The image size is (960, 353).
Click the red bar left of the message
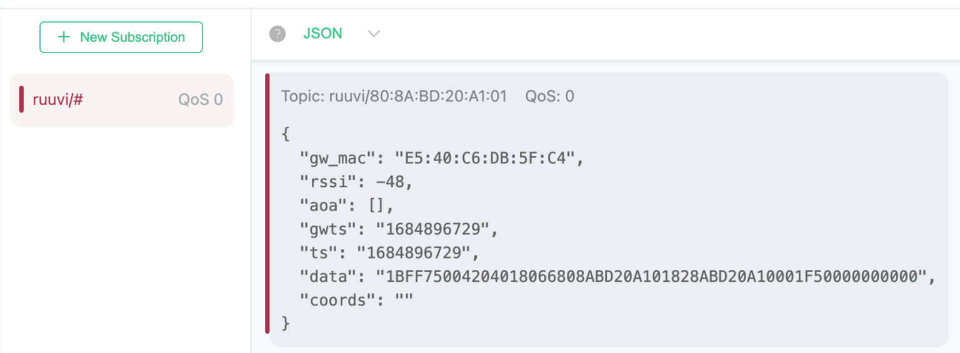click(267, 204)
